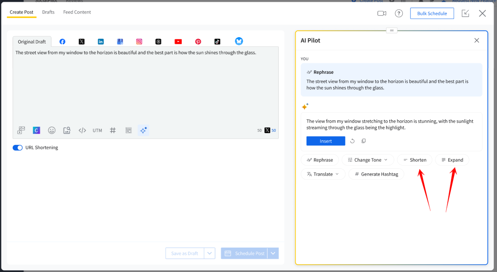
Task: Click the AI Pilot sparkle icon
Action: pos(143,130)
